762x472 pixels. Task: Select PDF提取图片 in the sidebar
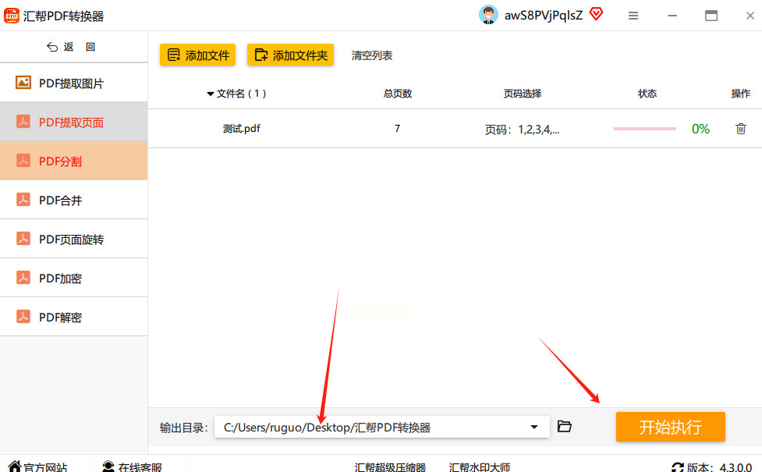pos(74,83)
